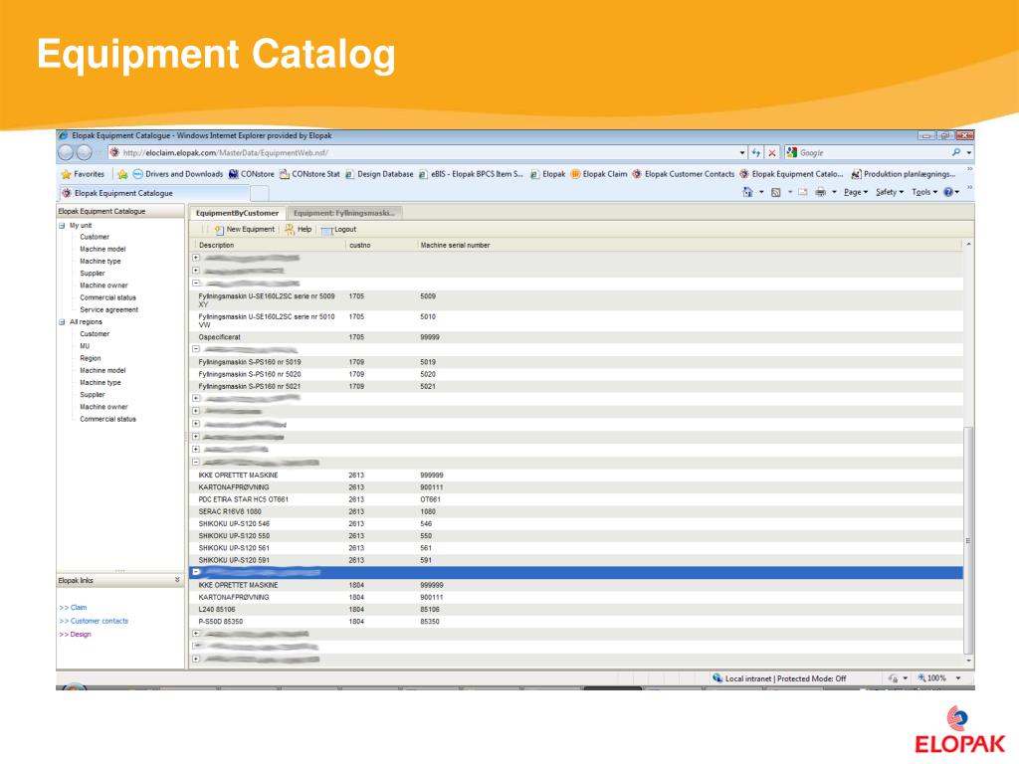1019x764 pixels.
Task: Switch to Equipment: Fyllningsmaski tab
Action: pyautogui.click(x=343, y=213)
